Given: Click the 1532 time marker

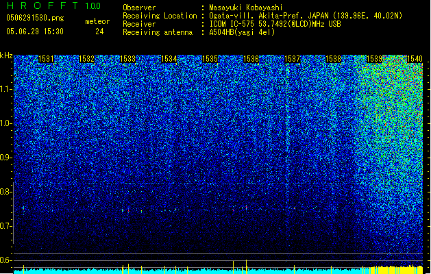Looking at the screenshot, I should (x=86, y=59).
